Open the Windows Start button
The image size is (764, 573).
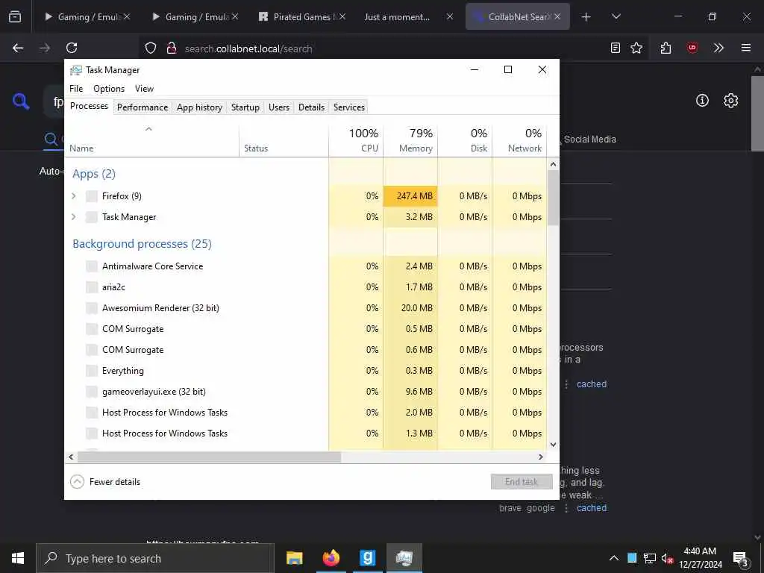(18, 558)
